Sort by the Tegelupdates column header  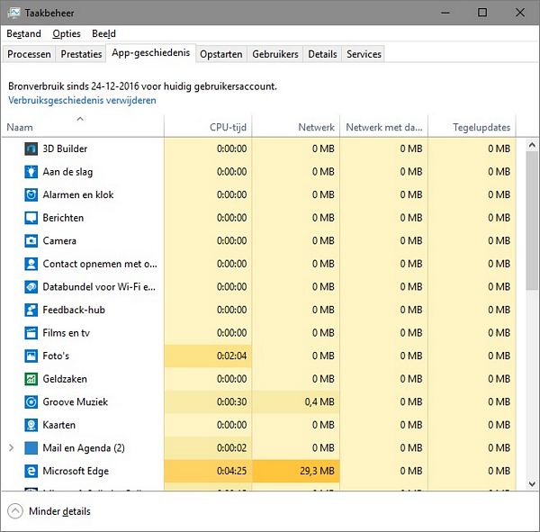[472, 126]
